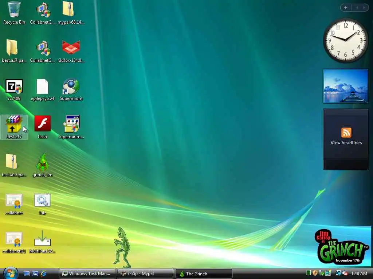Screen dimensions: 373x279
Task: Select the best.a17 WinRAR archive icon
Action: coord(14,127)
